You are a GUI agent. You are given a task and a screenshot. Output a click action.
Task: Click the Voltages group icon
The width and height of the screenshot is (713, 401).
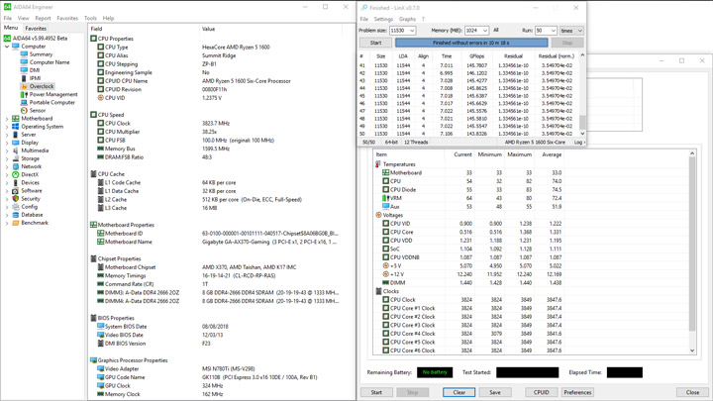tap(379, 215)
